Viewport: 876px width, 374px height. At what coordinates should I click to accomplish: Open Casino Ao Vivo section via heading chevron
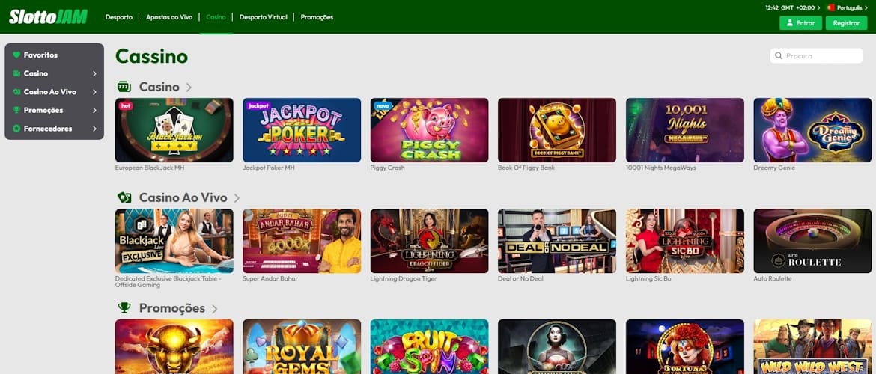click(237, 198)
